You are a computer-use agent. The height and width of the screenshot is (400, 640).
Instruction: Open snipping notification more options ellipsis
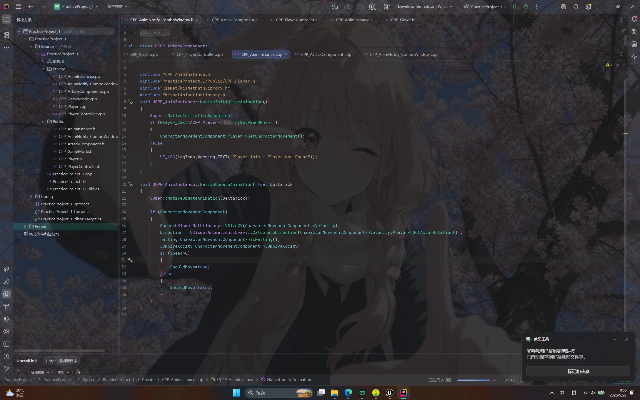[x=614, y=339]
